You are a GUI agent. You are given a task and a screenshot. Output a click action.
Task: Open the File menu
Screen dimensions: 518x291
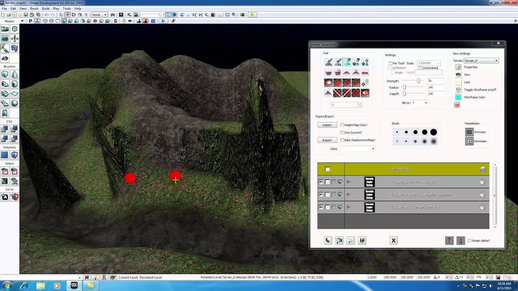(4, 8)
